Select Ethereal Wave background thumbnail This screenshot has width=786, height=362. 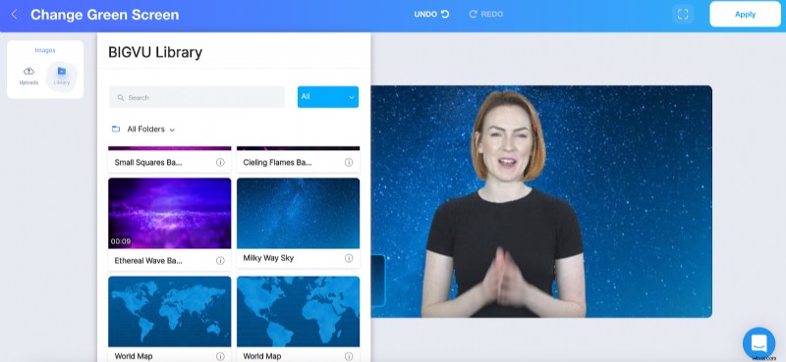pos(169,213)
